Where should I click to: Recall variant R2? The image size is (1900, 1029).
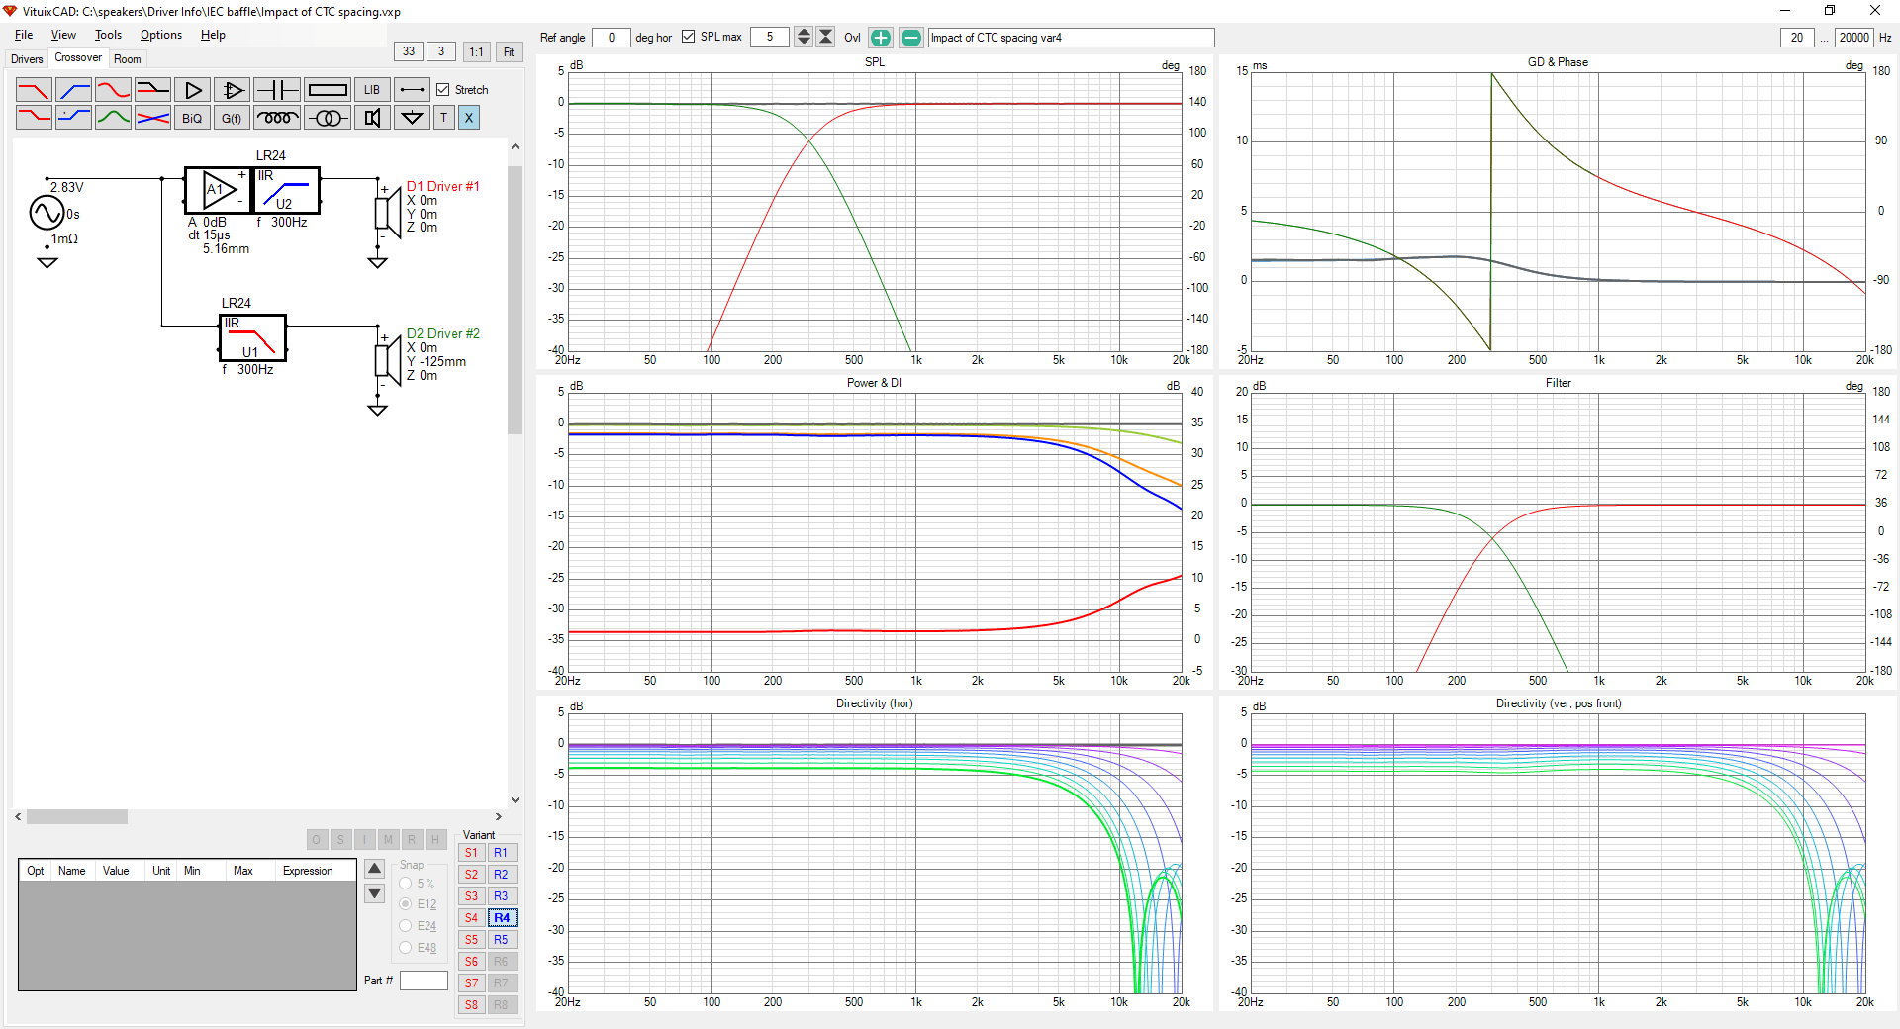pyautogui.click(x=502, y=875)
